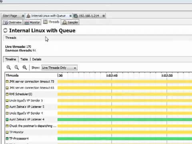This screenshot has width=192, height=144.
Task: Switch to the Table view
Action: coord(24,59)
